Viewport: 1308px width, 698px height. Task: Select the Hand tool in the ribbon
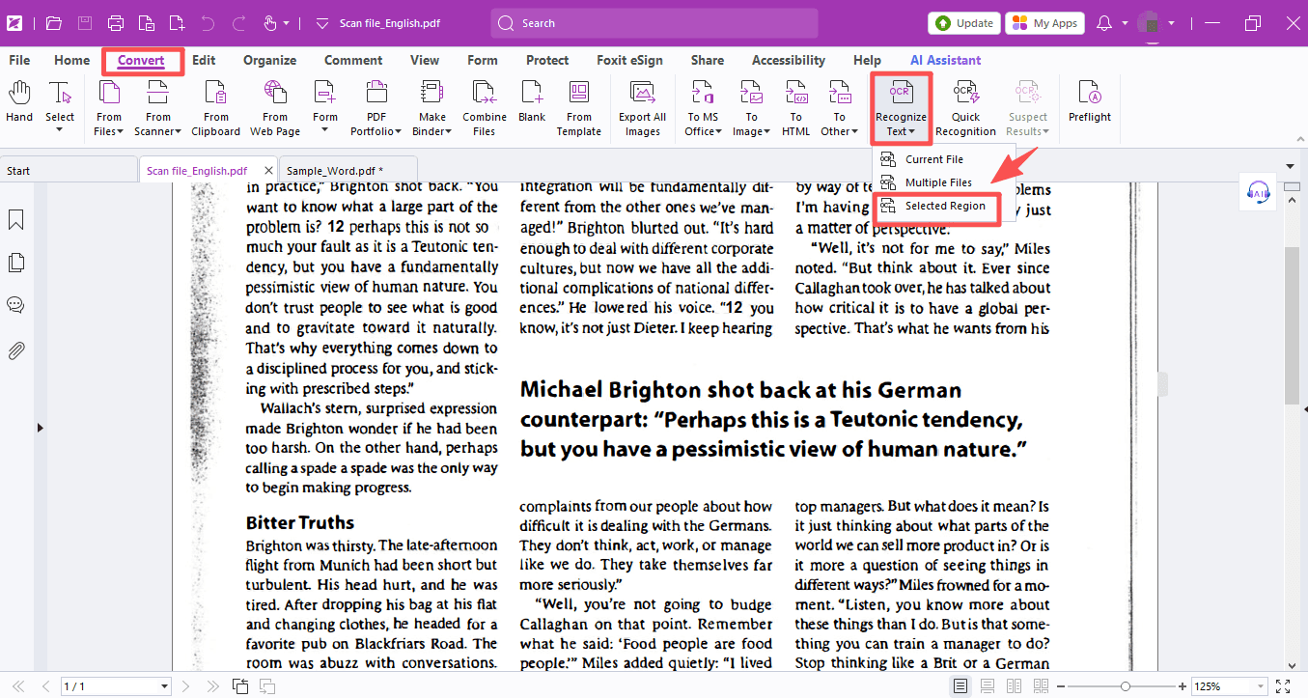pos(19,102)
